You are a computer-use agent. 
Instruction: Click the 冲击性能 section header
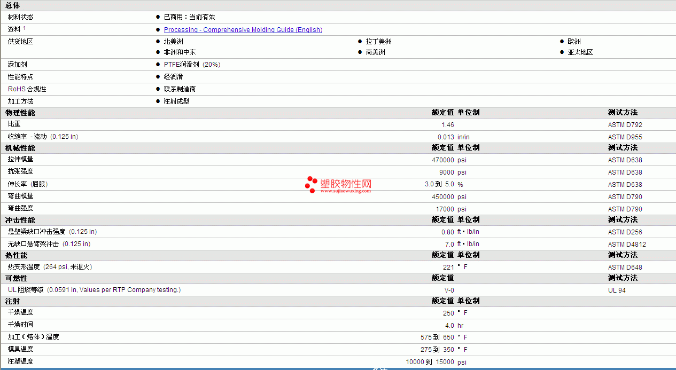click(20, 220)
